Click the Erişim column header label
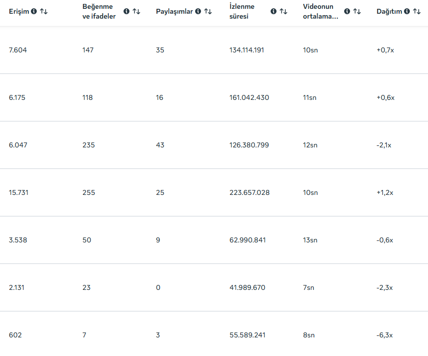The height and width of the screenshot is (356, 428). (x=19, y=11)
